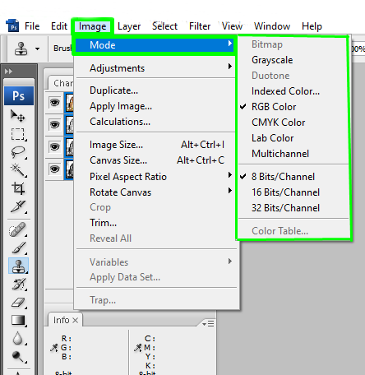The height and width of the screenshot is (375, 365).
Task: Open the Layer menu
Action: pyautogui.click(x=129, y=26)
